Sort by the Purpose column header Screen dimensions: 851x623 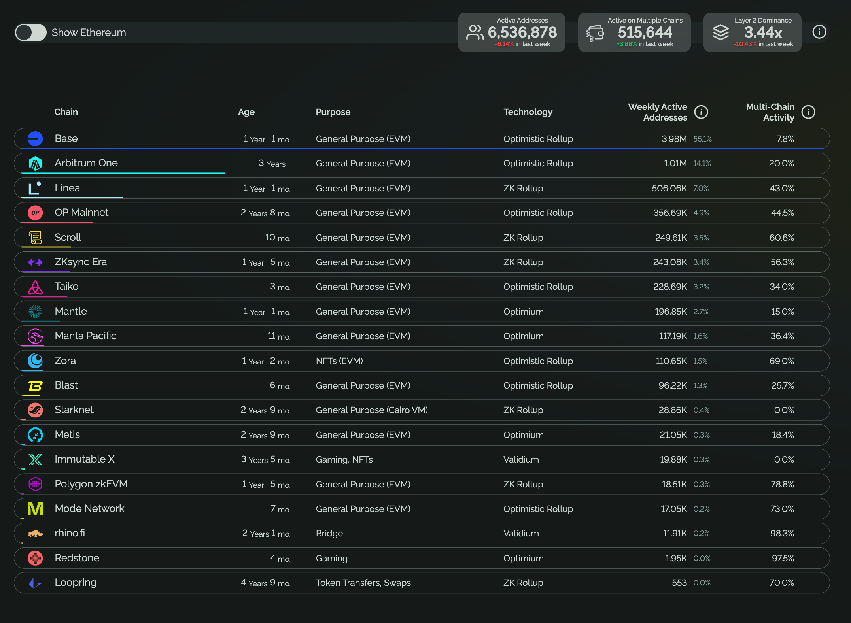click(333, 112)
